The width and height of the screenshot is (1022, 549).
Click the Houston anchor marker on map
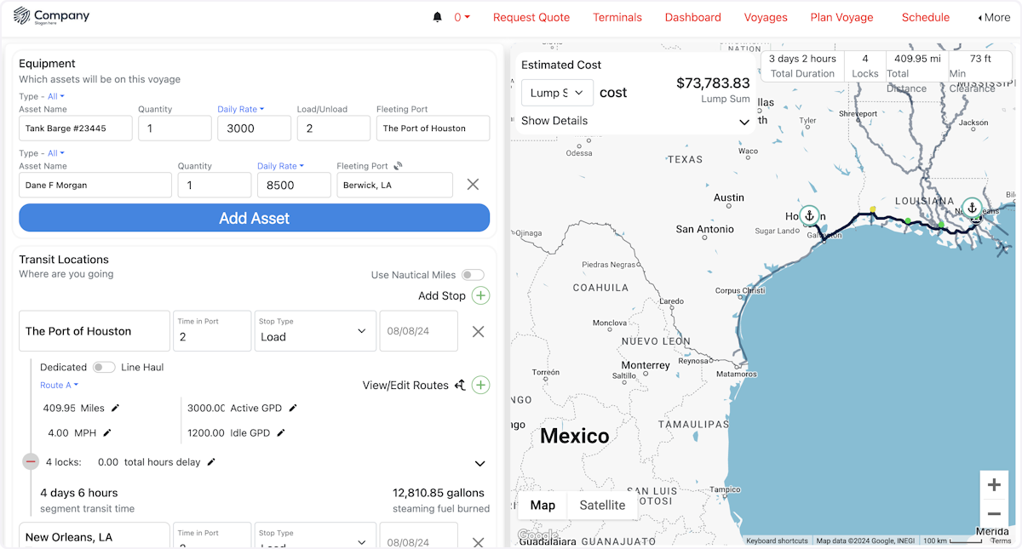809,215
